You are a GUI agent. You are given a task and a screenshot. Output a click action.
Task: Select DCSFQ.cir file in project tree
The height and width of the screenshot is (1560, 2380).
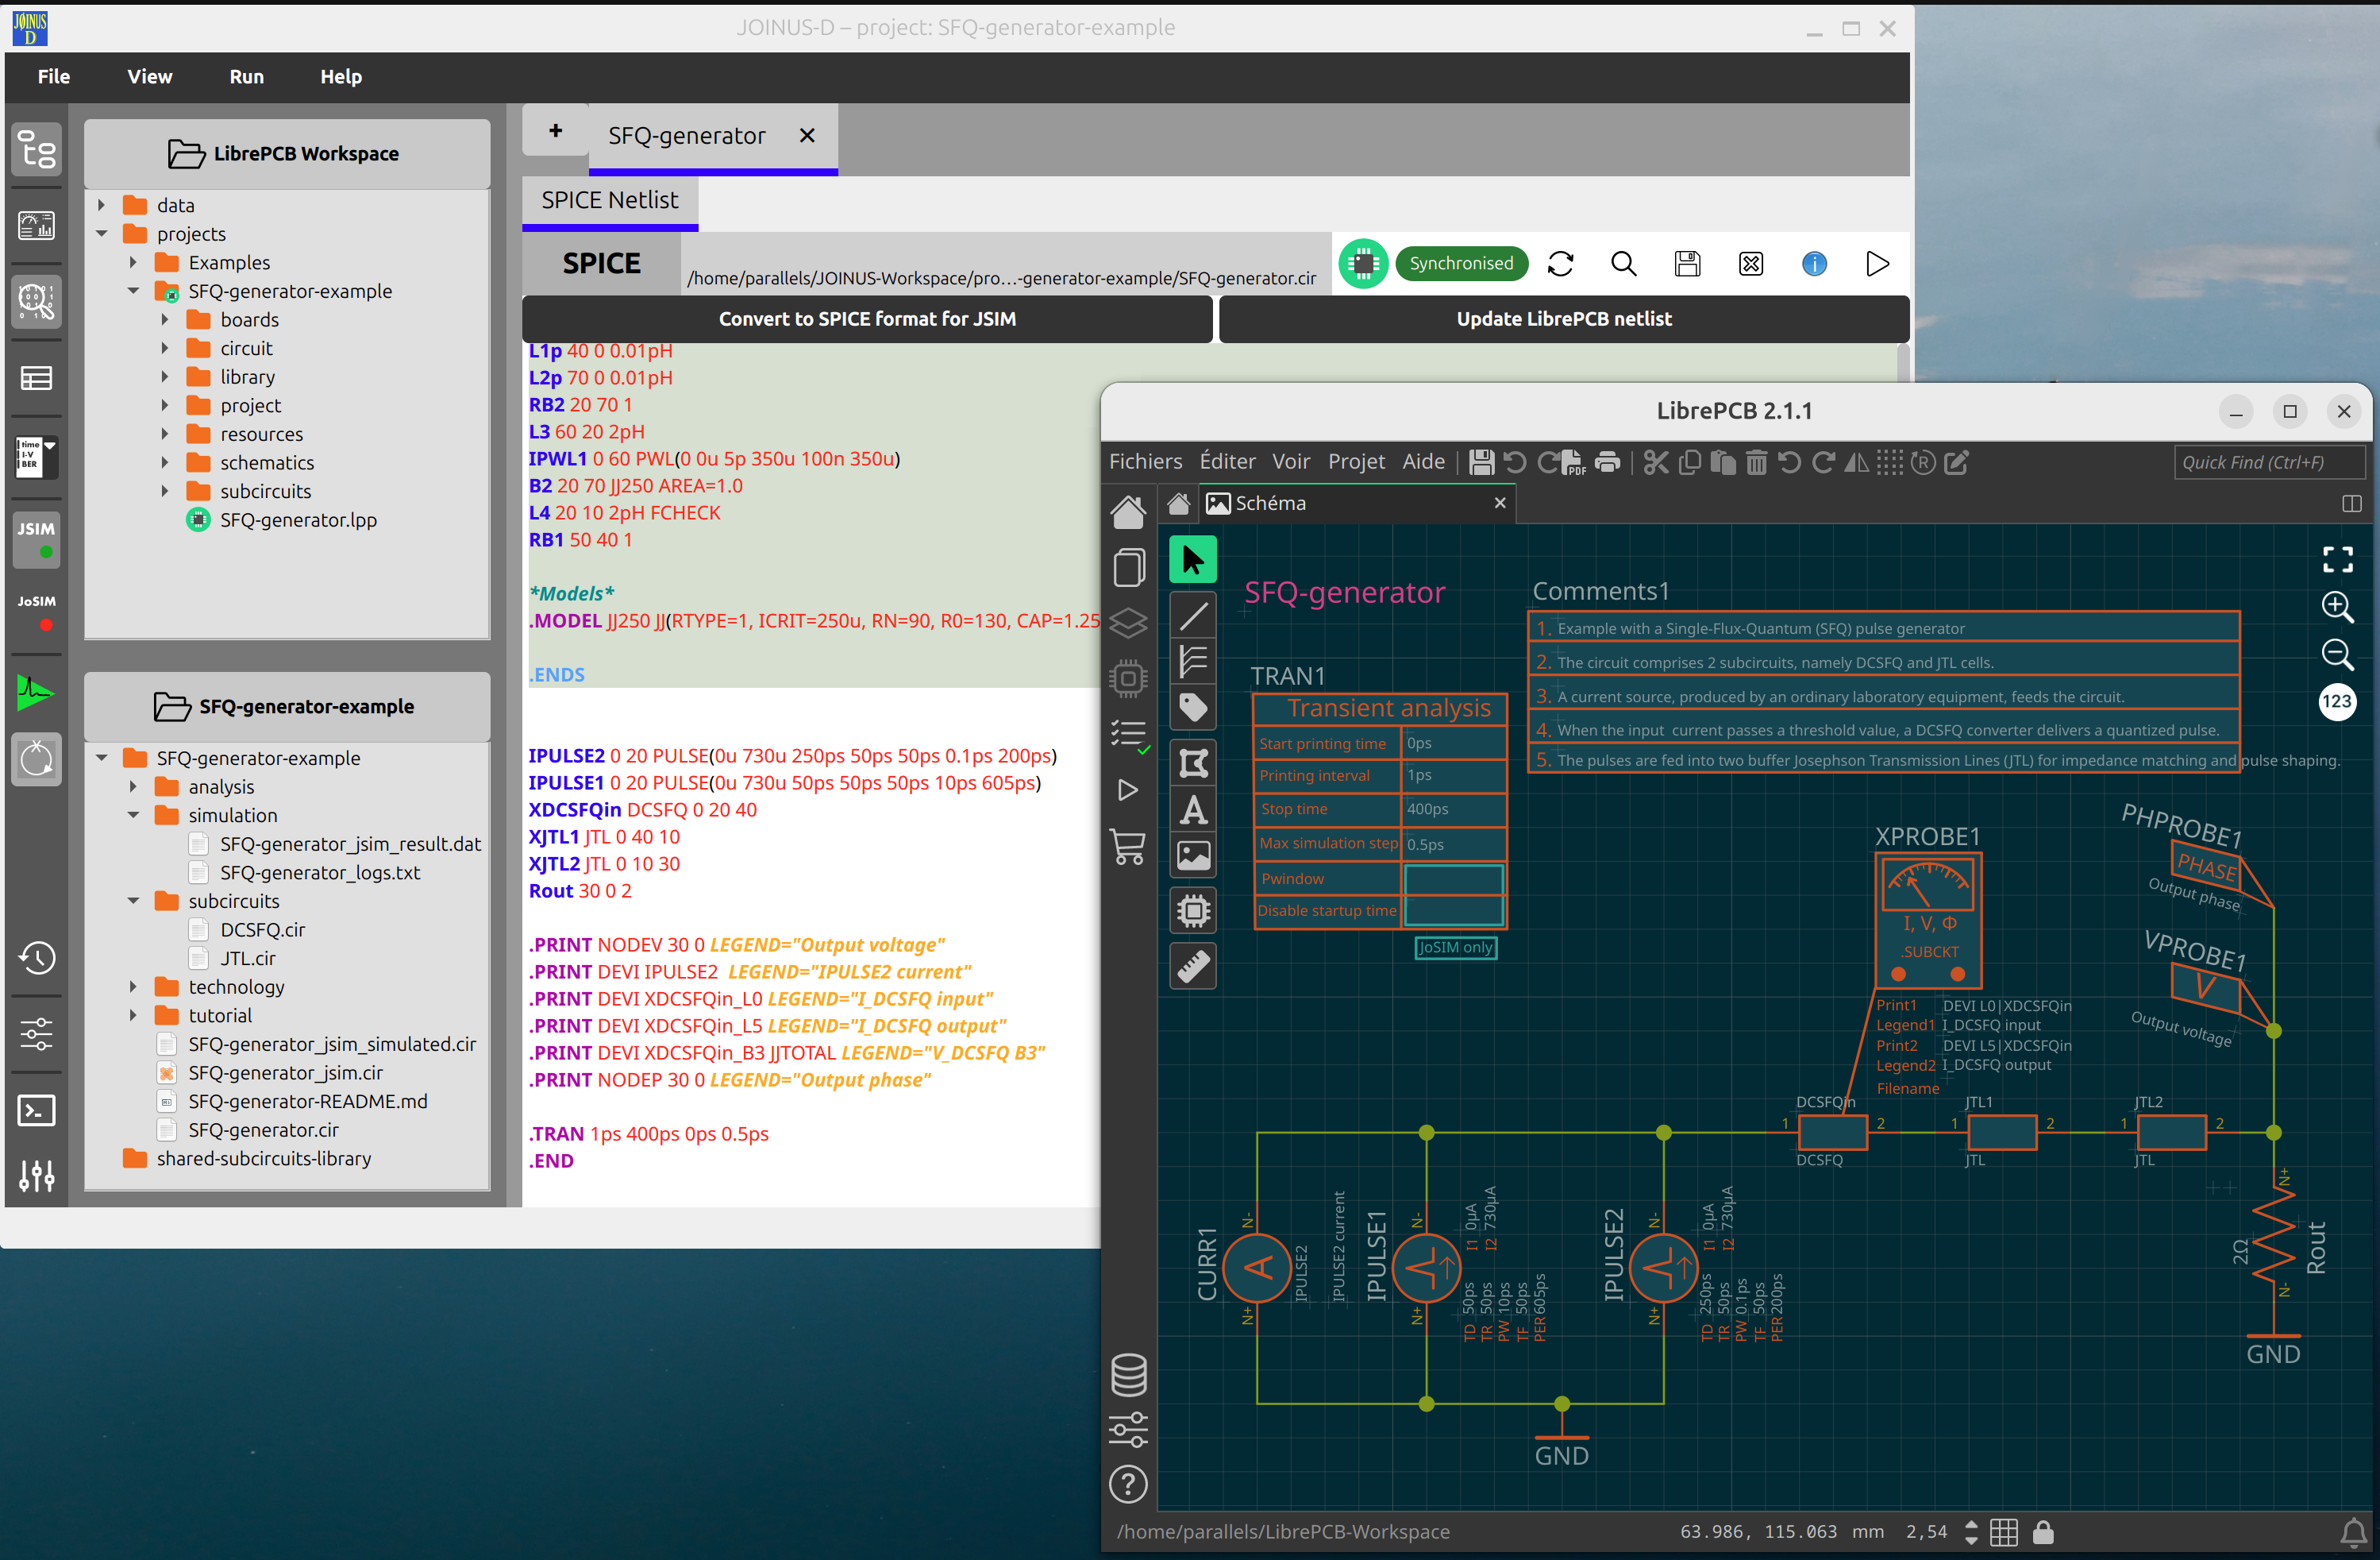(x=263, y=929)
